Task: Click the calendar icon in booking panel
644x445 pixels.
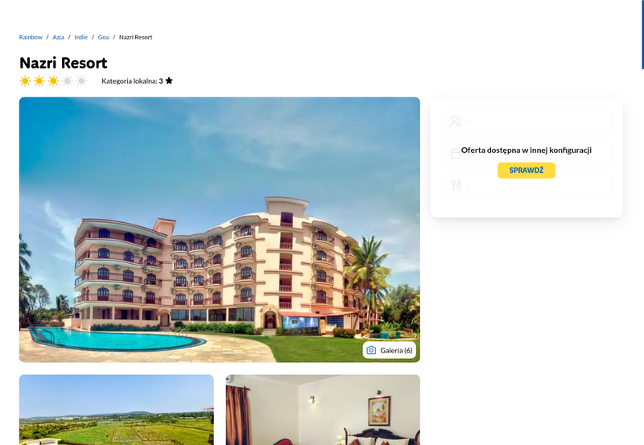Action: pos(456,154)
